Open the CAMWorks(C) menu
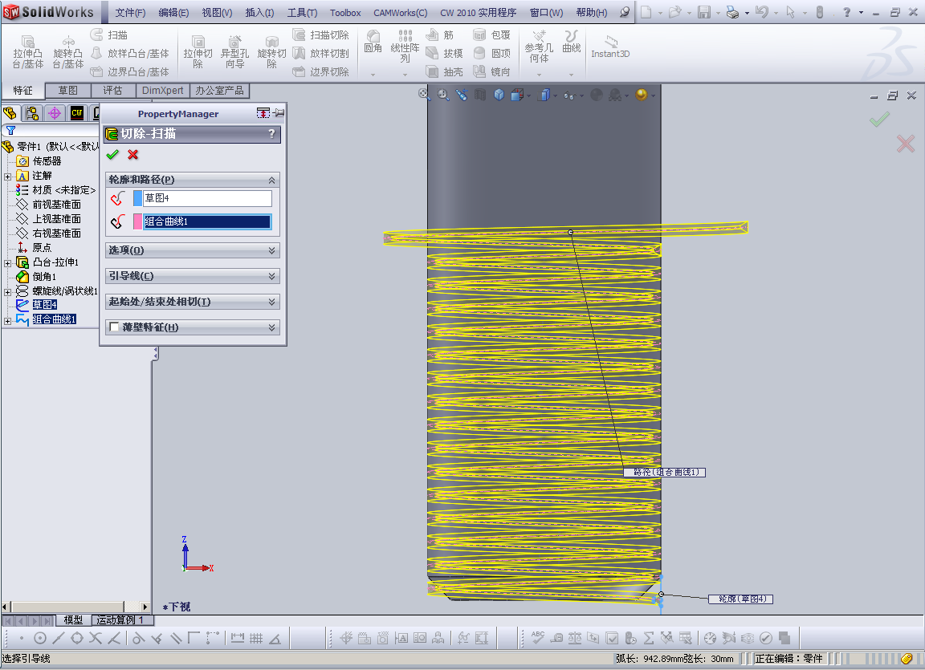The height and width of the screenshot is (670, 925). tap(400, 12)
